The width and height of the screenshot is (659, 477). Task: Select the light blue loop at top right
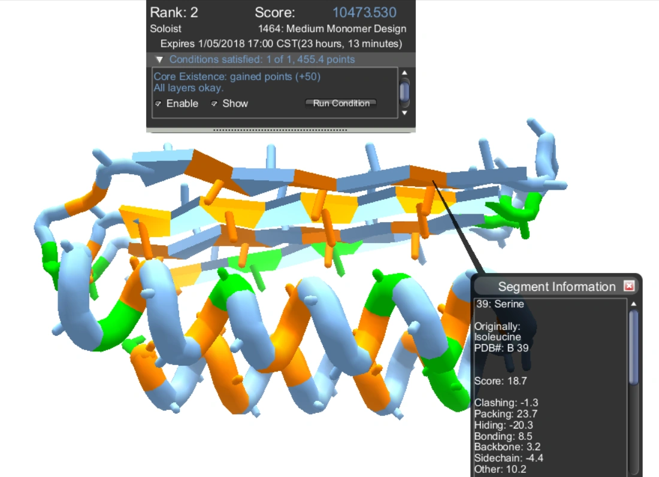tap(545, 147)
